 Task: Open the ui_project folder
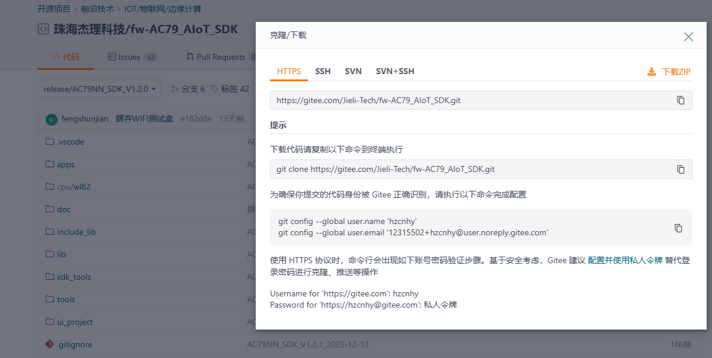(x=75, y=322)
